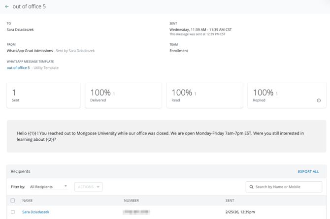This screenshot has width=330, height=219.
Task: Check the box beside Sara Dziadaszek row
Action: pos(13,212)
